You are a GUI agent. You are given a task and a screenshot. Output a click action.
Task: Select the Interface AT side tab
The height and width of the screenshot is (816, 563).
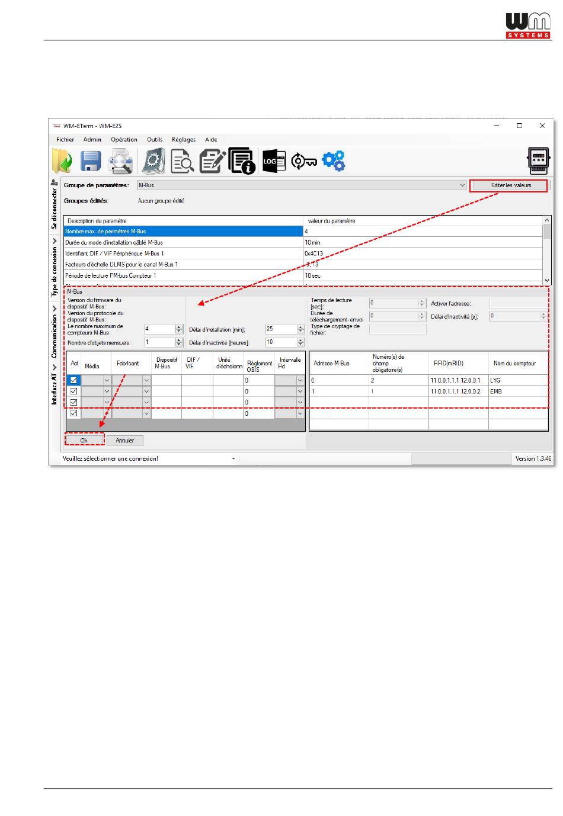pos(55,389)
